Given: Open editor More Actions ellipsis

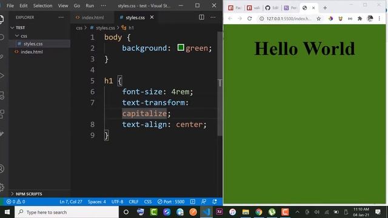Looking at the screenshot, I should point(213,18).
